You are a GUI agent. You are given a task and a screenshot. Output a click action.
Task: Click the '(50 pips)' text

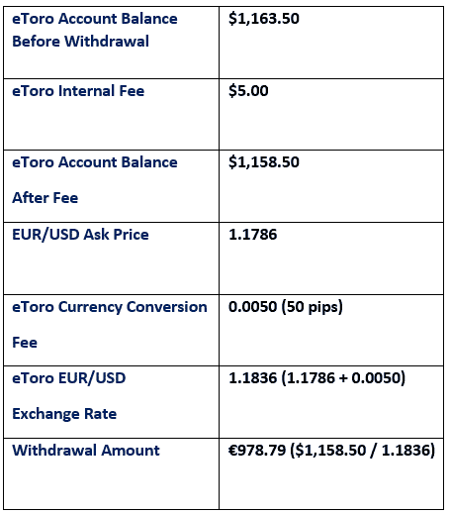point(312,307)
